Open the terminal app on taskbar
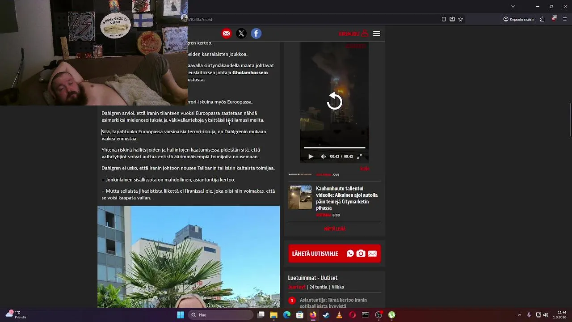This screenshot has width=572, height=322. coord(365,315)
